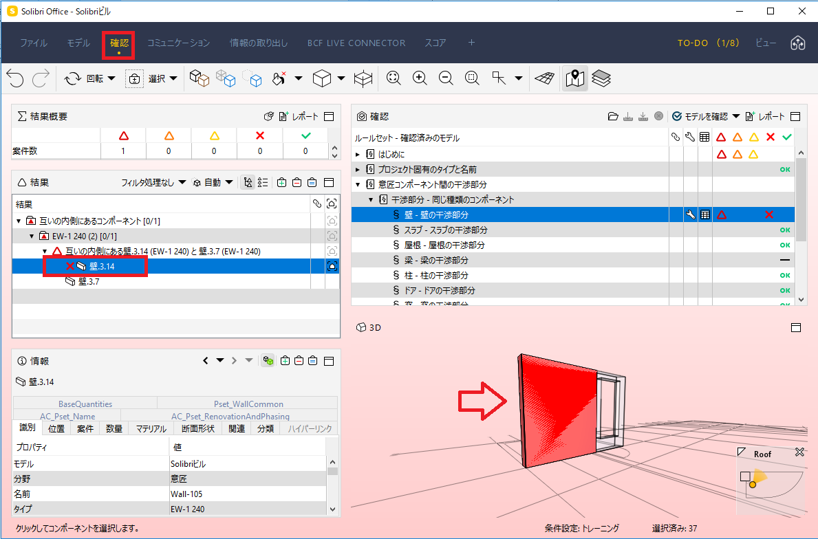Expand the はじめに ruleset node
Image resolution: width=818 pixels, height=539 pixels.
pyautogui.click(x=358, y=154)
